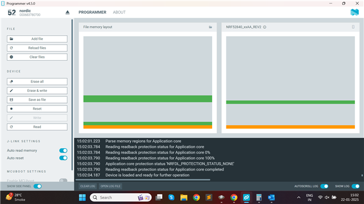Click the folder icon in File memory layout header
This screenshot has height=204, width=364.
[210, 27]
